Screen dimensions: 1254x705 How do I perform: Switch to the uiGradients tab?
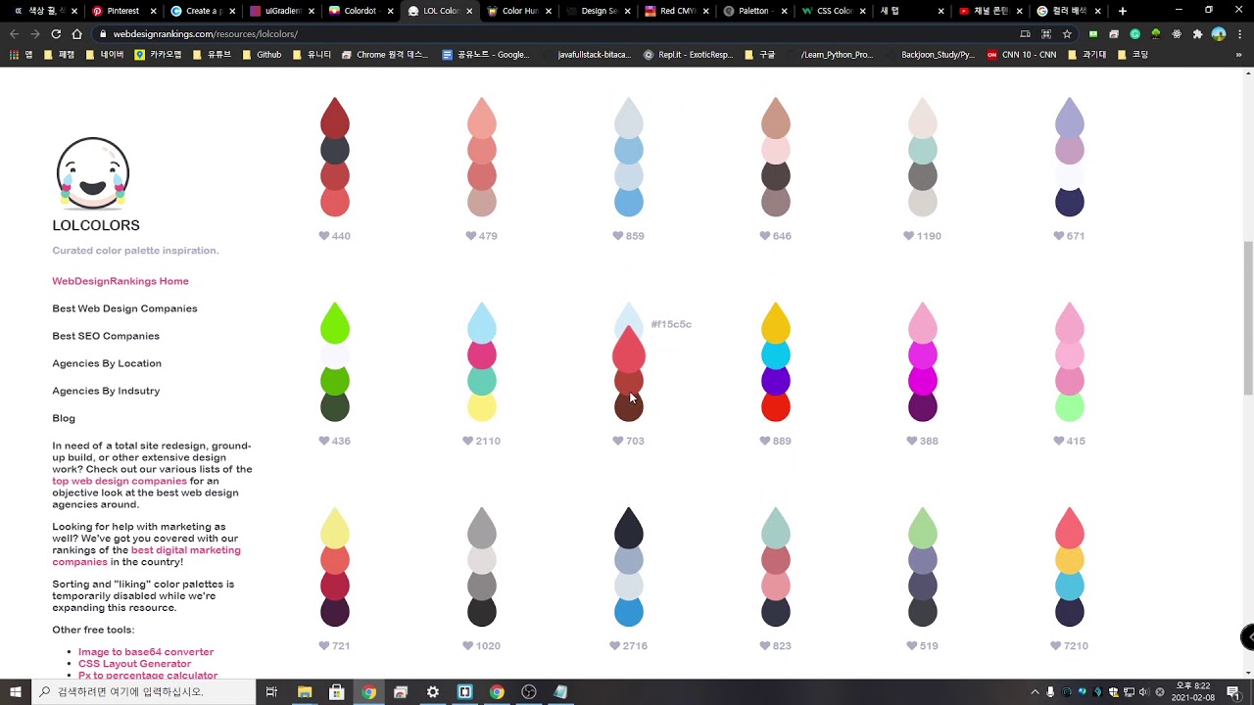(281, 11)
